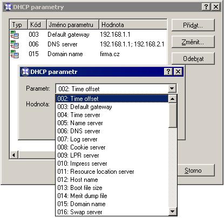This screenshot has width=224, height=218.
Task: Choose 010: Impress server option
Action: 112,163
